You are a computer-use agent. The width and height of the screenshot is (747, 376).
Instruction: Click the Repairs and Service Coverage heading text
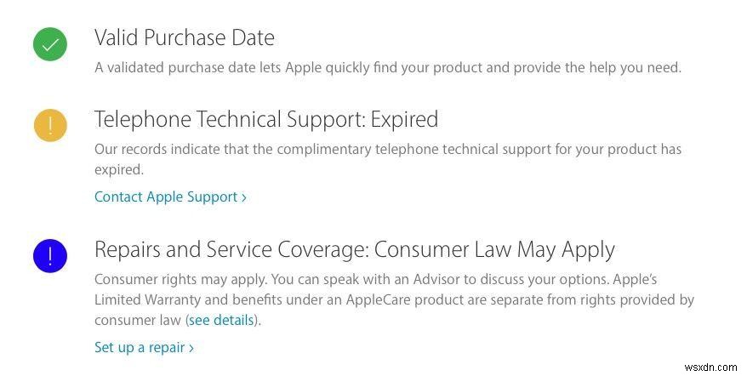pyautogui.click(x=230, y=249)
